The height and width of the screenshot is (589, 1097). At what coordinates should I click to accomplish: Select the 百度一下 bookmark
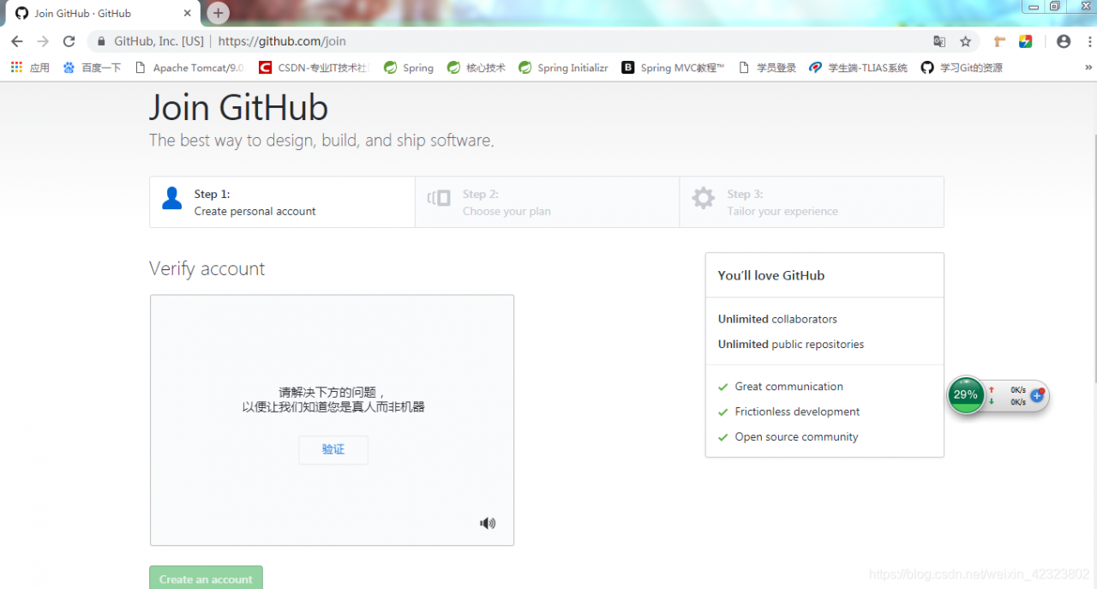coord(89,67)
